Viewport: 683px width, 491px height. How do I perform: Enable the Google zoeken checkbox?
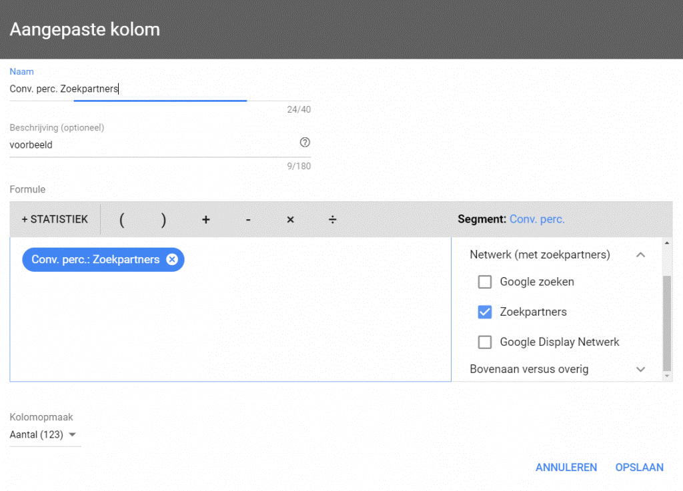(x=485, y=282)
